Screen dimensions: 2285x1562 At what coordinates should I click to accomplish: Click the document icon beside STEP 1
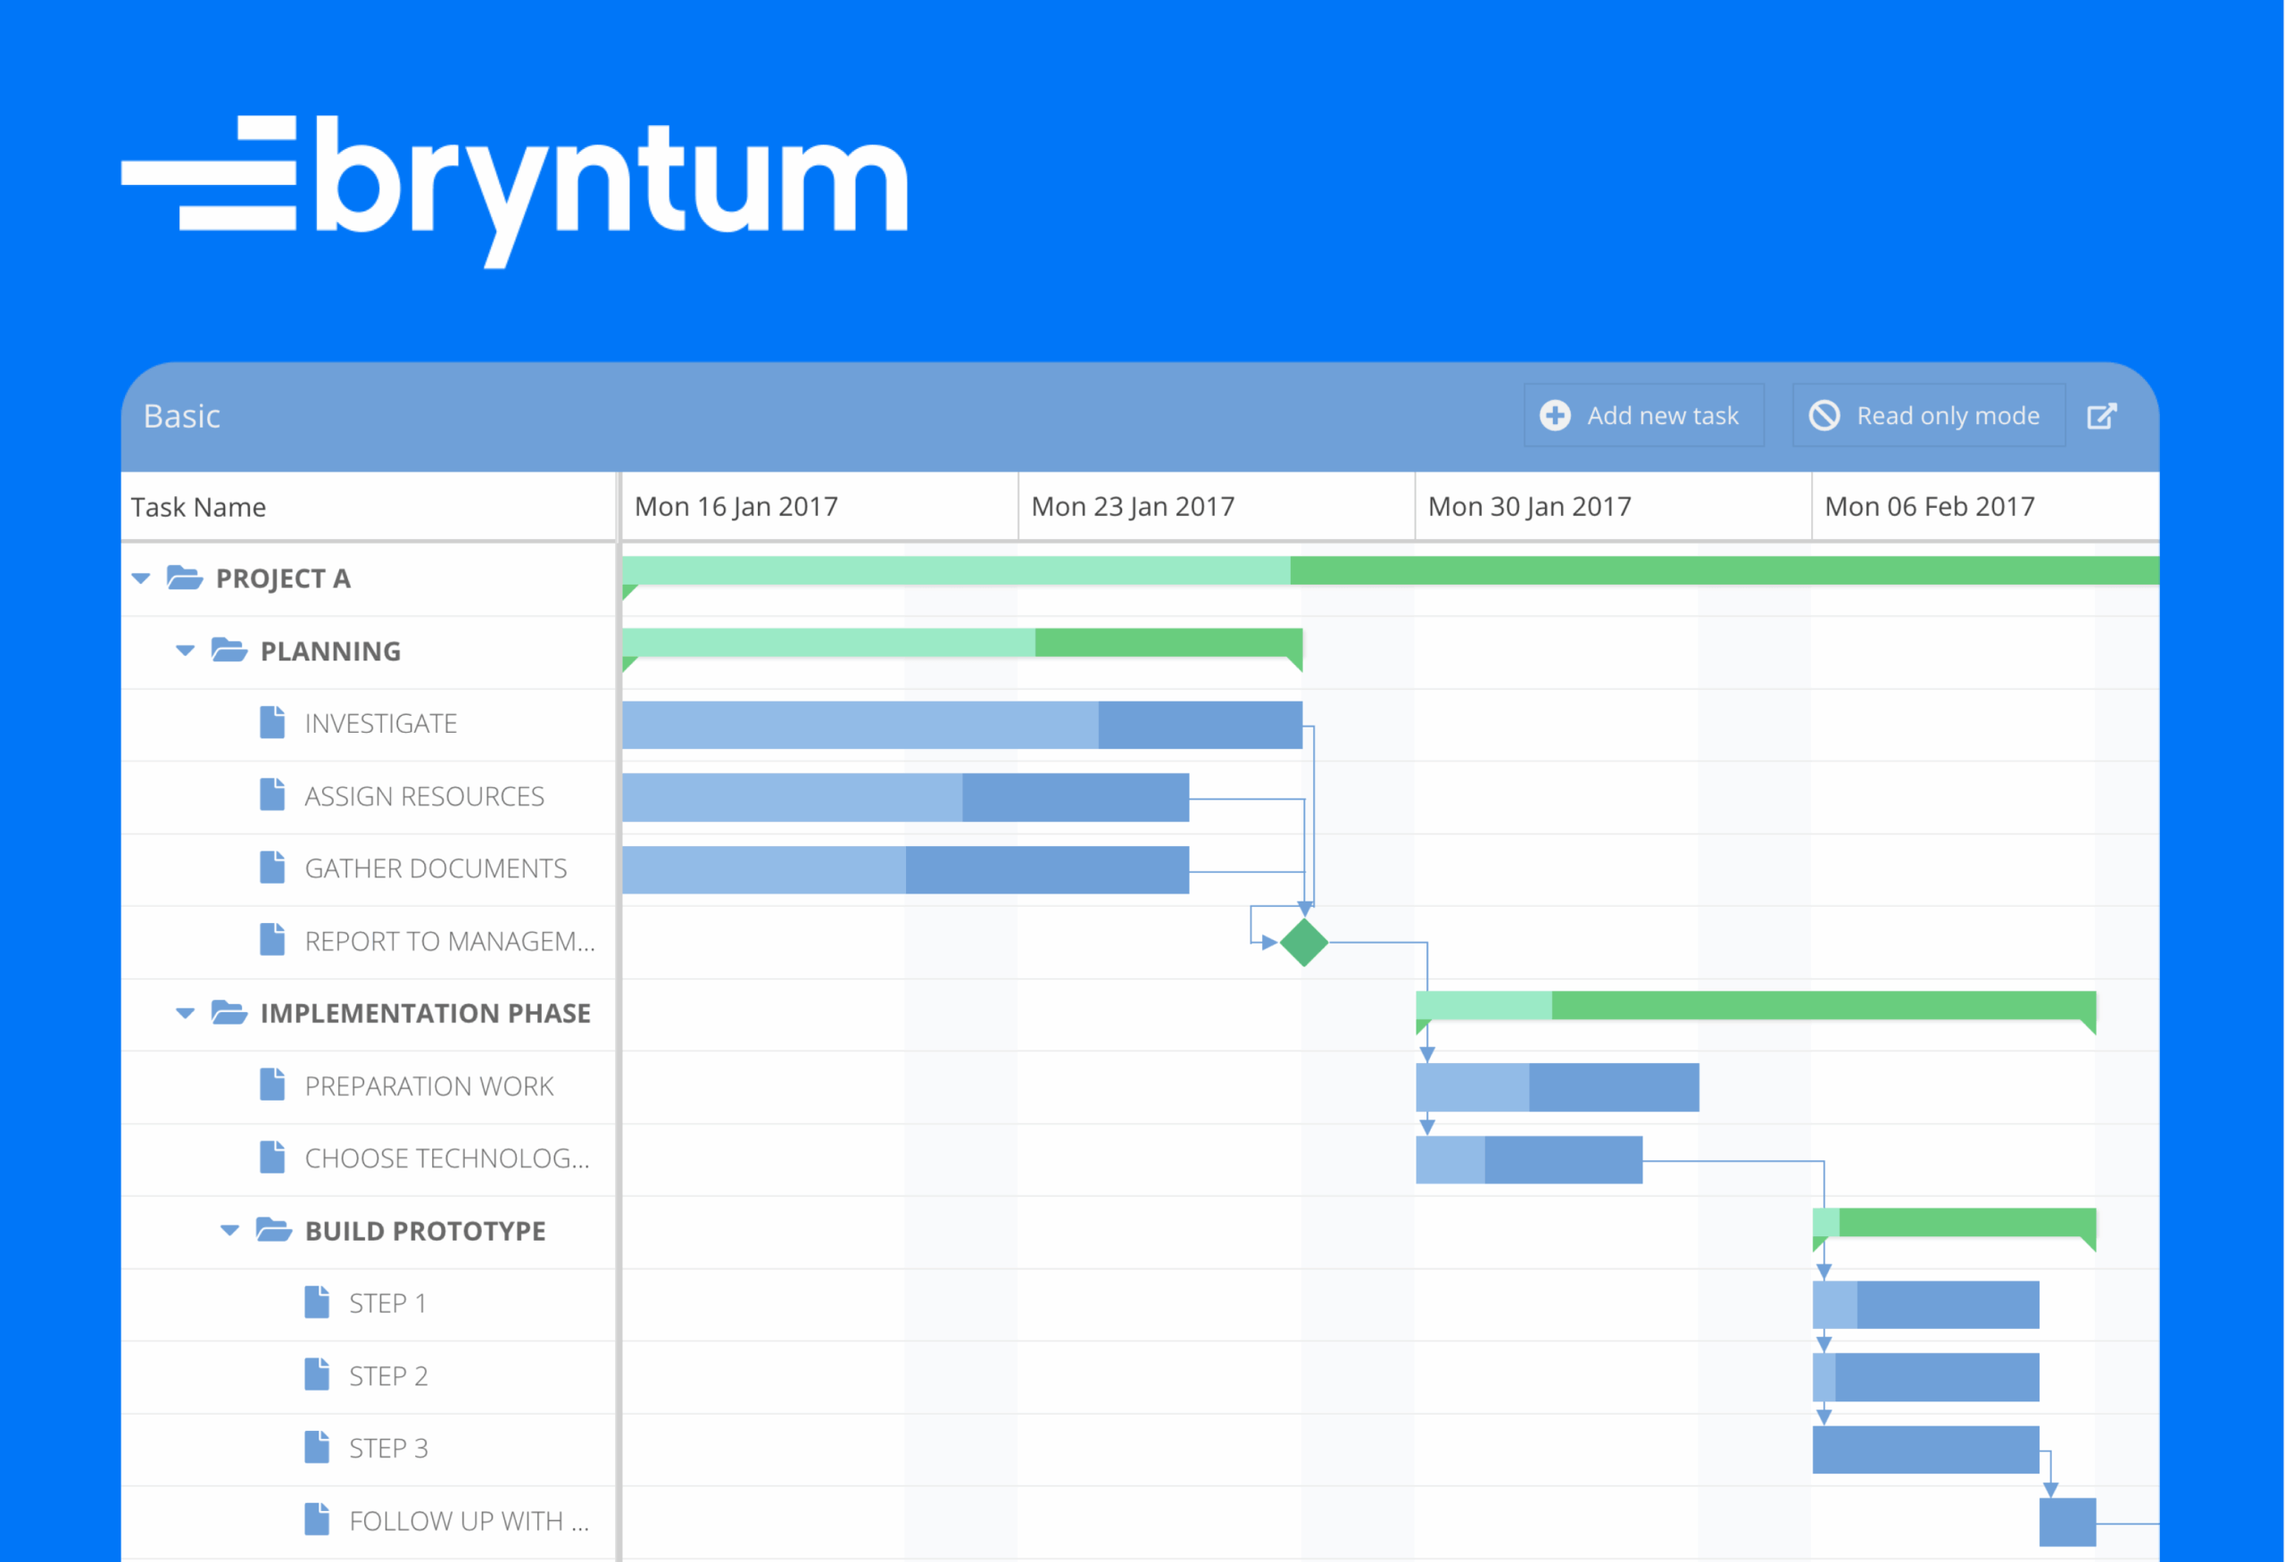[317, 1302]
